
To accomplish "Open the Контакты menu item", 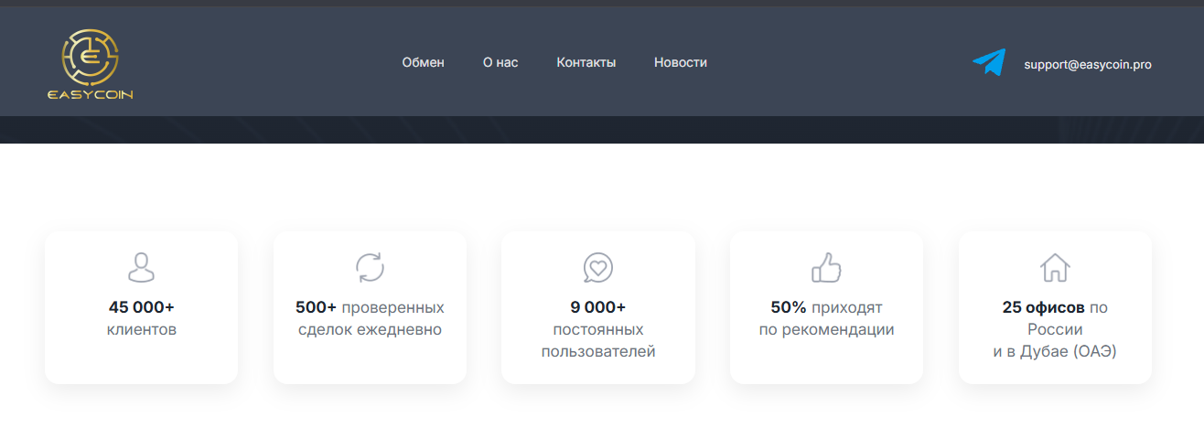I will tap(586, 62).
